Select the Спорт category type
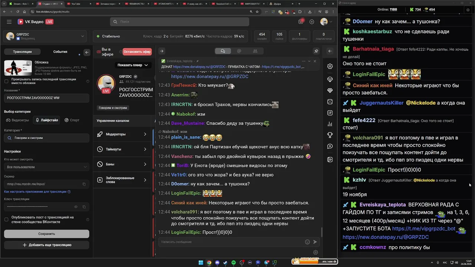This screenshot has height=267, width=475. tap(72, 120)
